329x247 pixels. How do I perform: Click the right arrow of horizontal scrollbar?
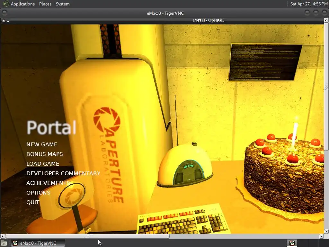pyautogui.click(x=321, y=236)
